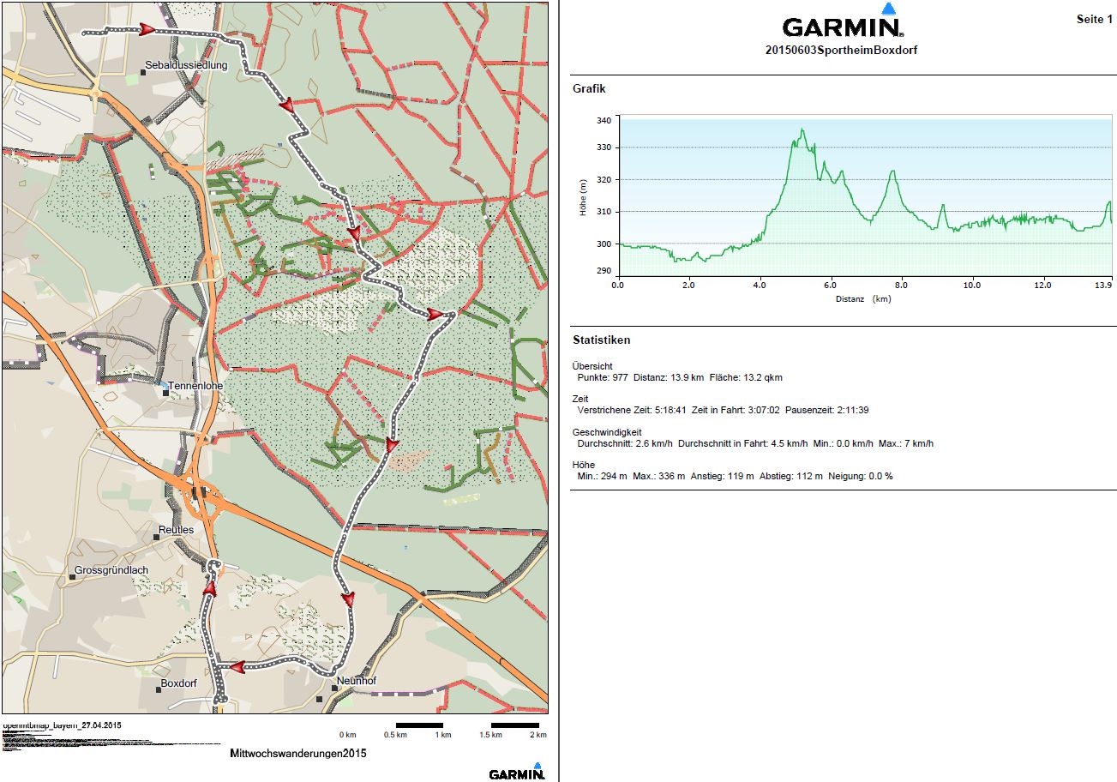Click the Neunhof town label
The image size is (1117, 782).
(x=357, y=681)
